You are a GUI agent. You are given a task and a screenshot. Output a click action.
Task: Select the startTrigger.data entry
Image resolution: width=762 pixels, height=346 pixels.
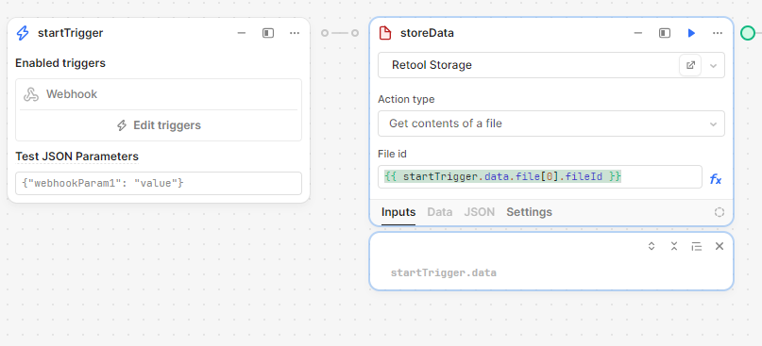tap(443, 272)
